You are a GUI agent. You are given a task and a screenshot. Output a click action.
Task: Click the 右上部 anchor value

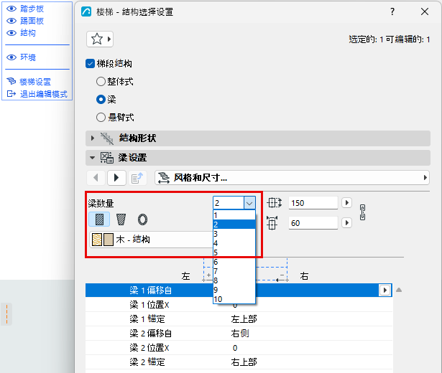244,362
